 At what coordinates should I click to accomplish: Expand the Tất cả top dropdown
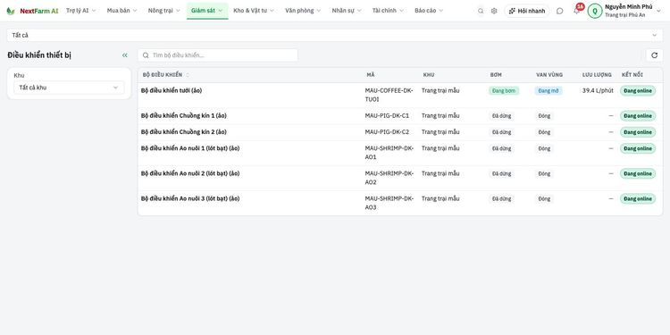(x=335, y=36)
